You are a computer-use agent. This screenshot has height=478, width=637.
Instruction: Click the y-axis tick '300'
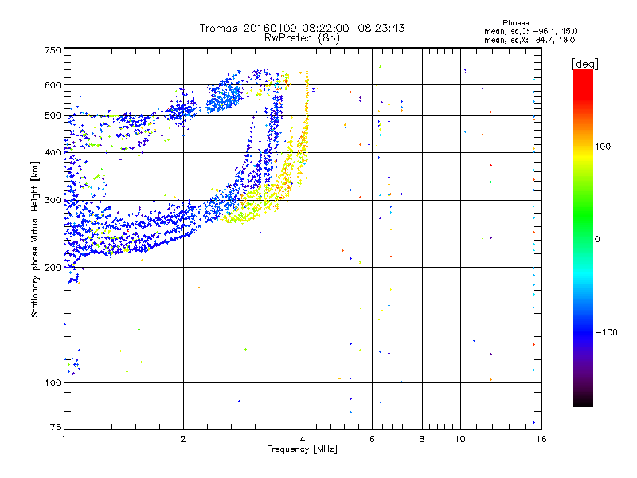click(53, 201)
